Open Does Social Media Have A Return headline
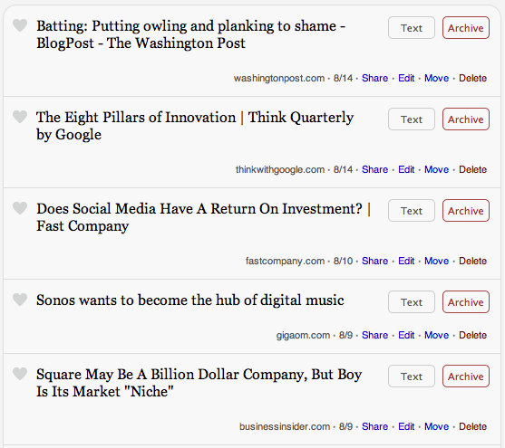 203,217
